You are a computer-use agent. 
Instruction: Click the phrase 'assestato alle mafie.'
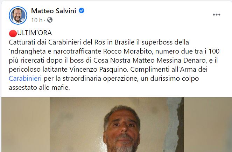[x=39, y=87]
